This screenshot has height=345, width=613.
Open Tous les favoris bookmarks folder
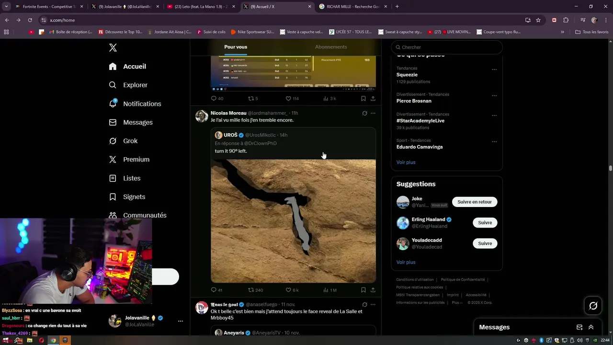[x=591, y=32]
